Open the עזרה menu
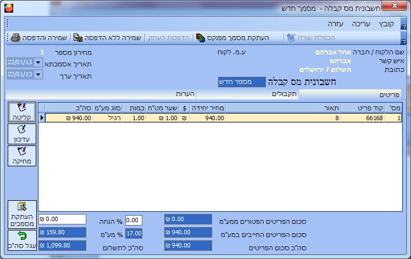 click(x=336, y=24)
